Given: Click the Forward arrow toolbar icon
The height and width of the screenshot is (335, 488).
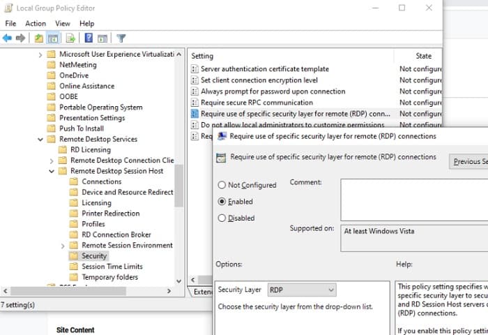Looking at the screenshot, I should [20, 38].
